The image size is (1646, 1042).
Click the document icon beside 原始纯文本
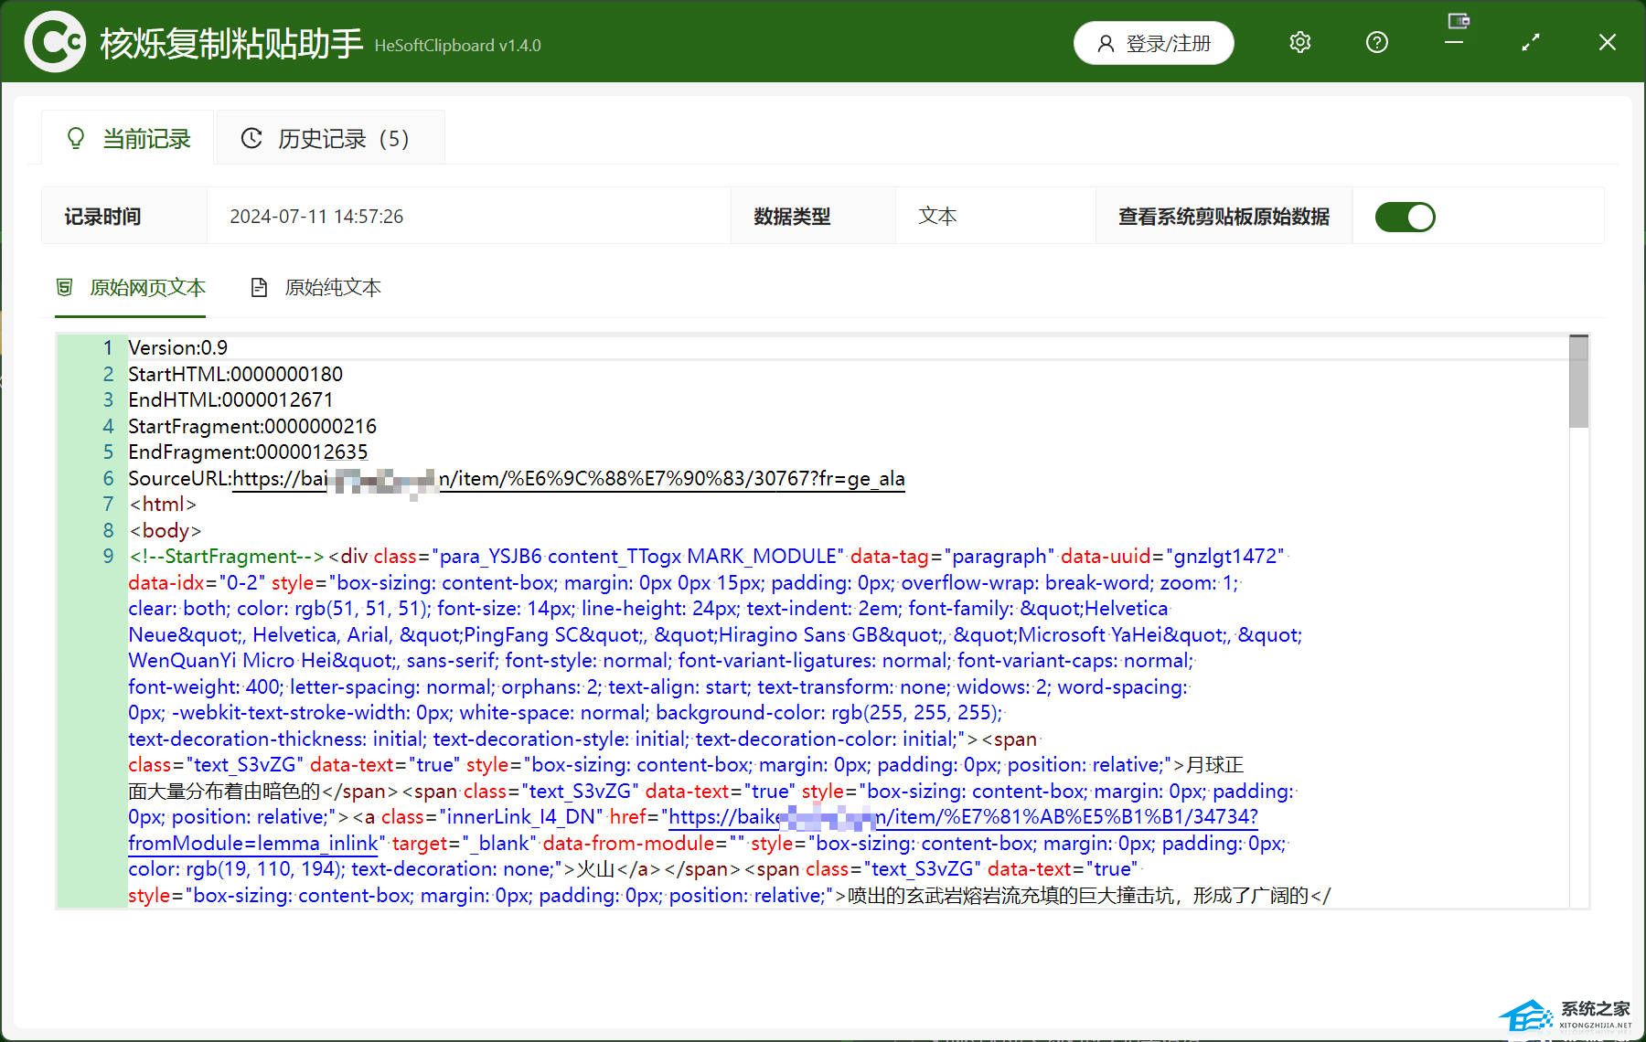click(260, 288)
